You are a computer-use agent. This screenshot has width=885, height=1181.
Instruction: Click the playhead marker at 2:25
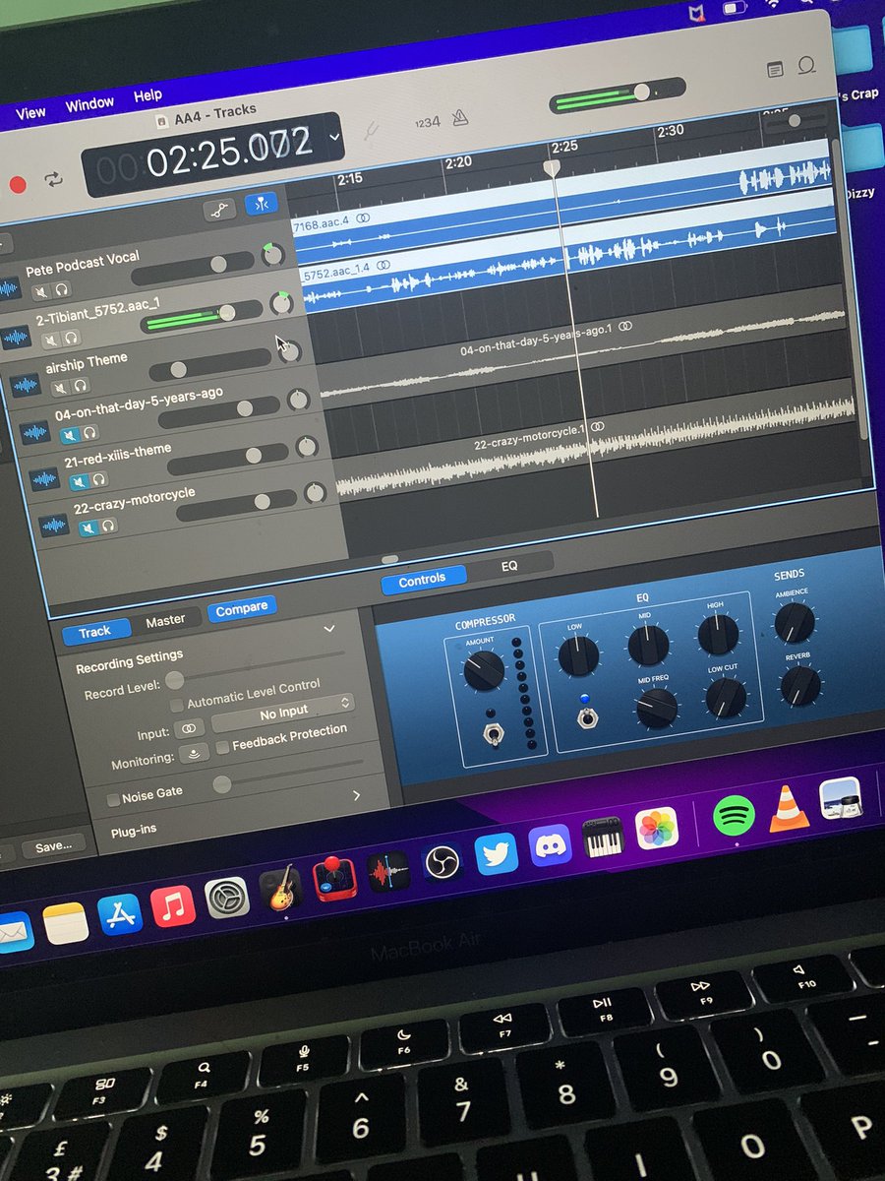(x=553, y=167)
